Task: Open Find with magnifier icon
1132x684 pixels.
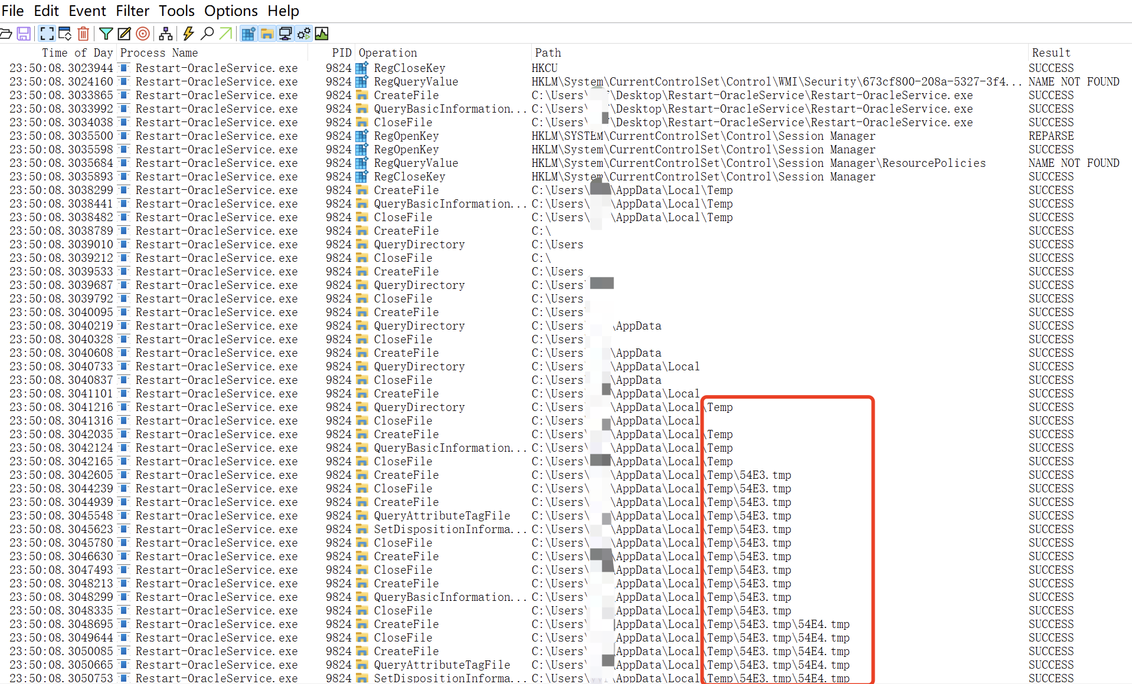Action: coord(207,34)
